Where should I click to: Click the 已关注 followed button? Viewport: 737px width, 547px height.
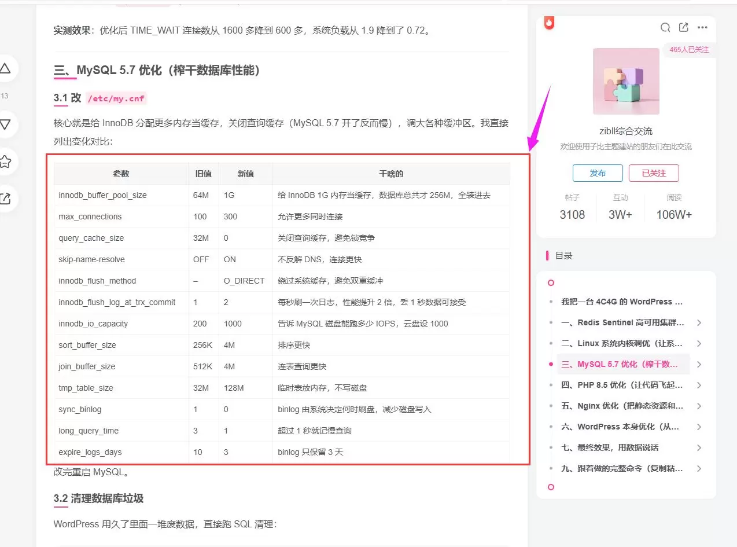(x=654, y=173)
